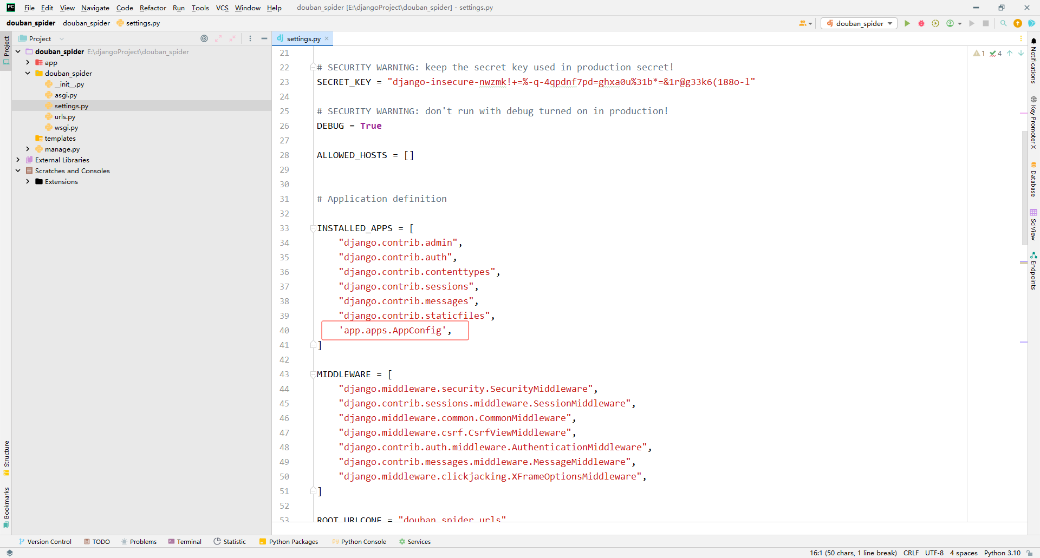Toggle the Project side tab
Viewport: 1040px width, 558px height.
pos(6,50)
